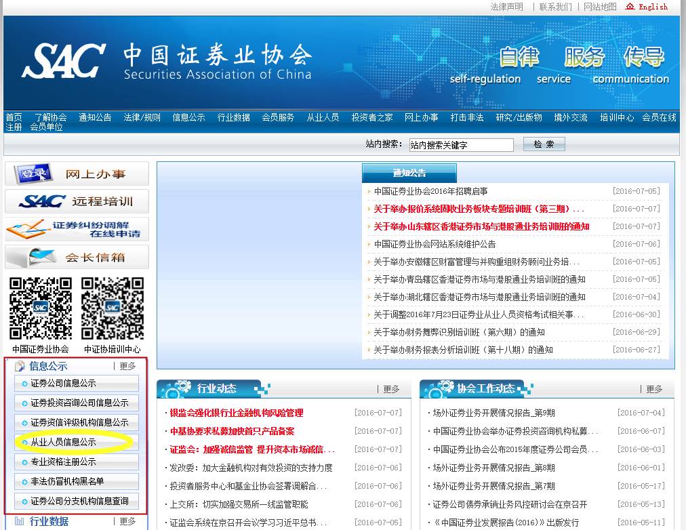This screenshot has width=686, height=530.
Task: Open 证券资信评级机构信息公示 item
Action: (x=77, y=422)
